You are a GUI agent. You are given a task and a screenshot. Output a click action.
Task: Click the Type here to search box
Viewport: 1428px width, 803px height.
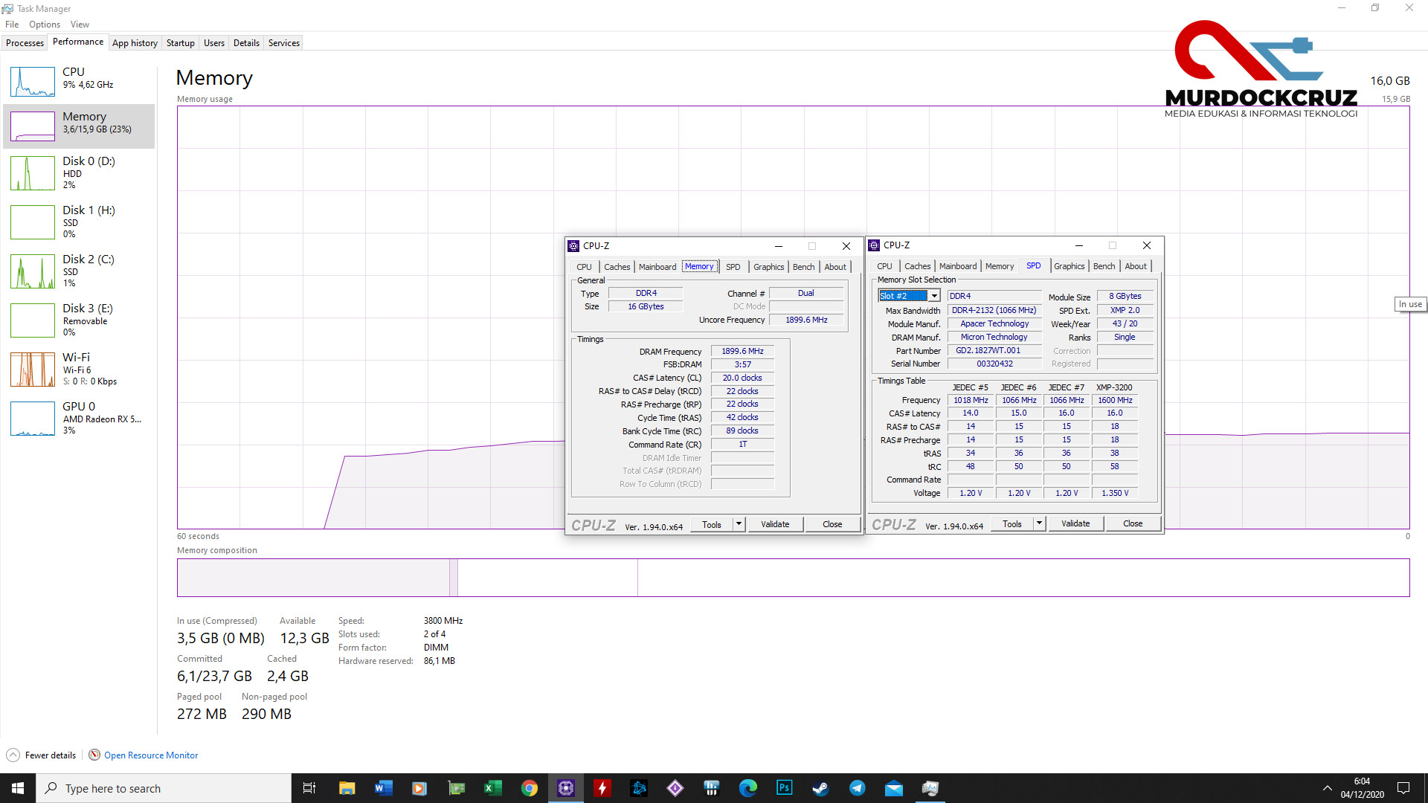point(164,788)
